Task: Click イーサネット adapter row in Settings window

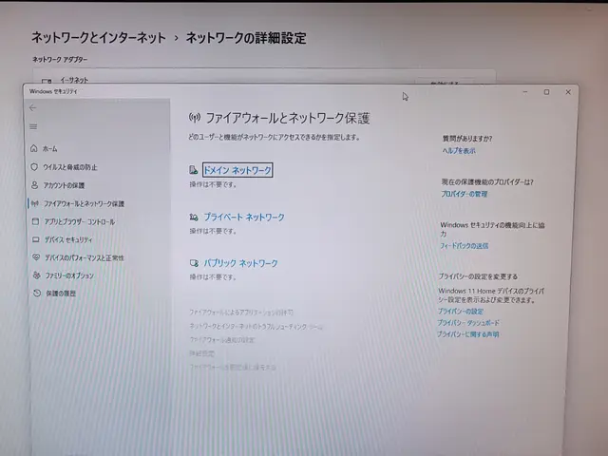Action: [264, 78]
